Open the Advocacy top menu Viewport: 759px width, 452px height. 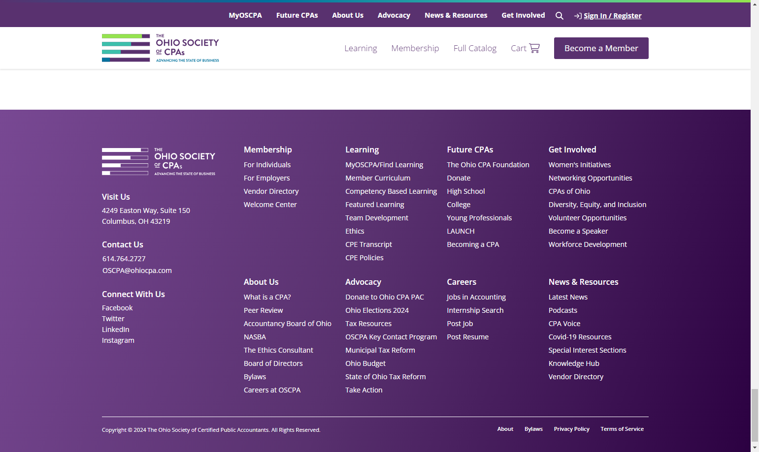[394, 15]
